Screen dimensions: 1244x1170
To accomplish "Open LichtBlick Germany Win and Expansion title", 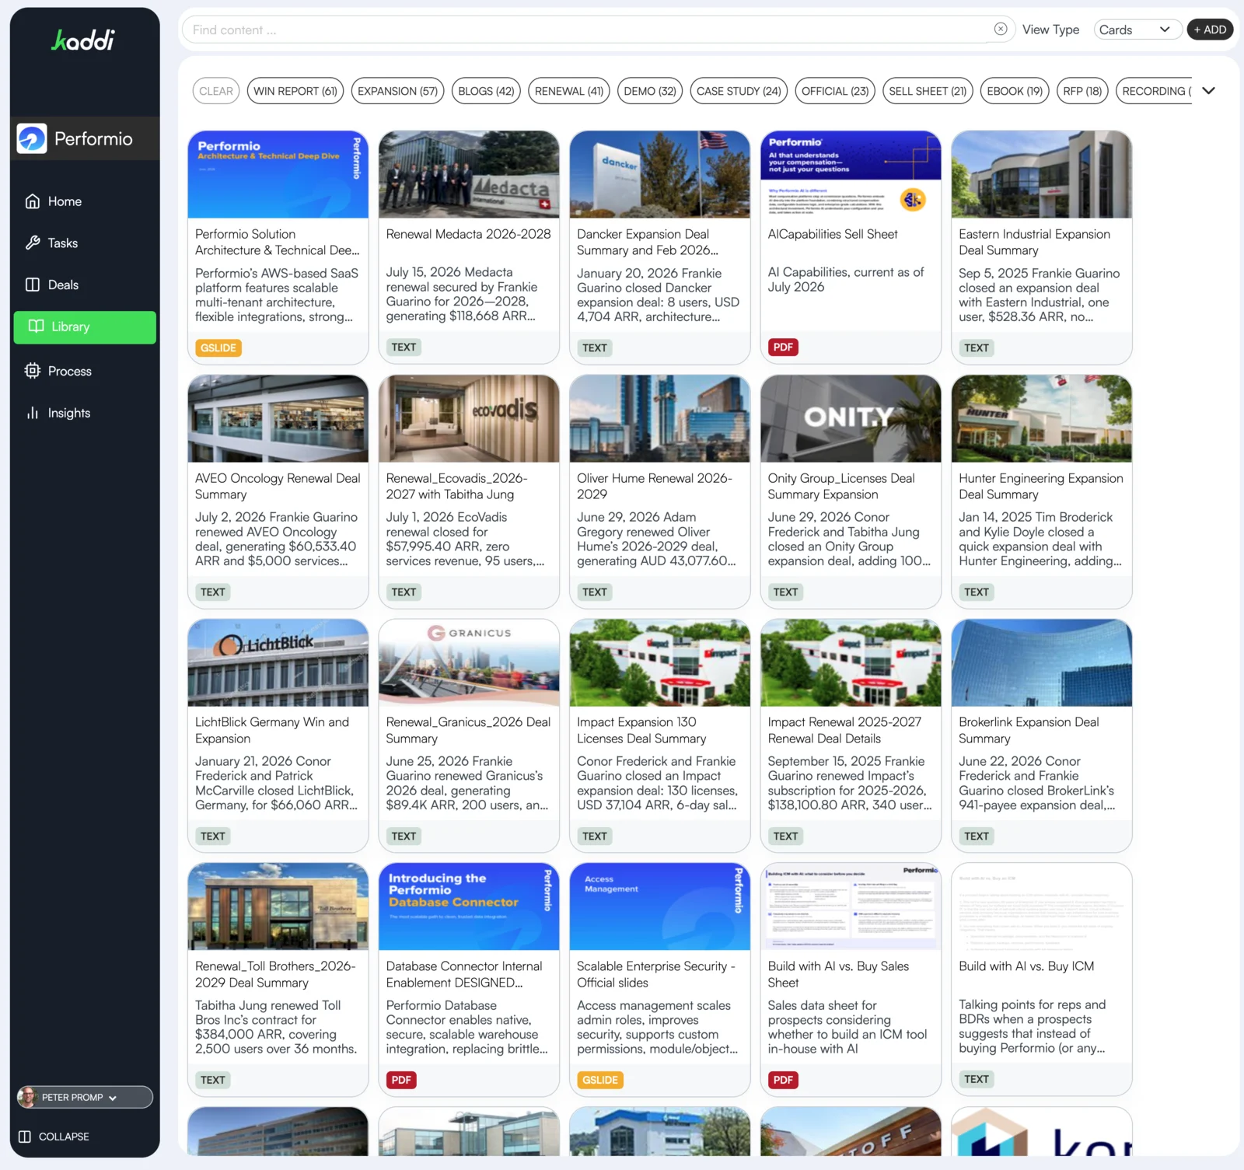I will pos(272,730).
